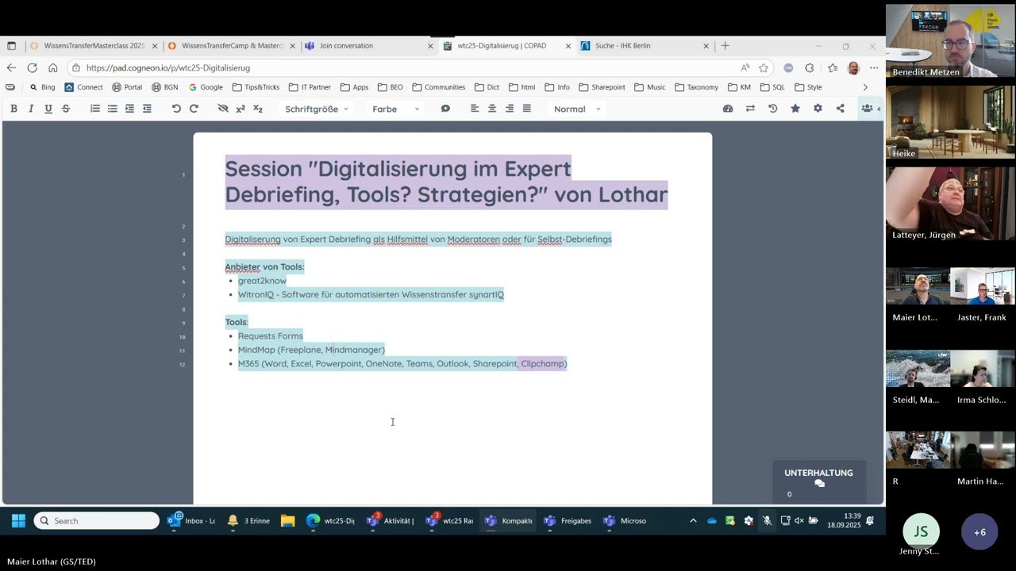Open the Farbe color dropdown
The image size is (1016, 571).
click(x=395, y=109)
